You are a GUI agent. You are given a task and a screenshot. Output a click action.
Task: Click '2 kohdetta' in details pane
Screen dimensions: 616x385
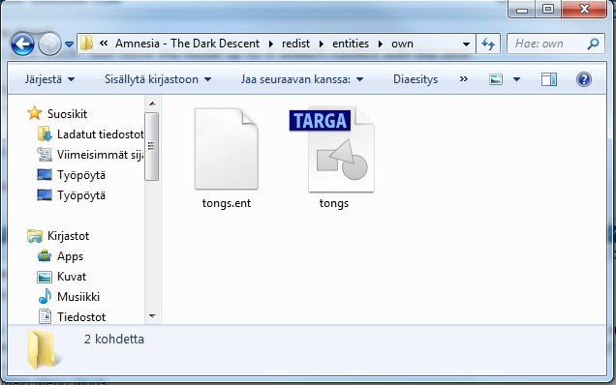pos(114,340)
